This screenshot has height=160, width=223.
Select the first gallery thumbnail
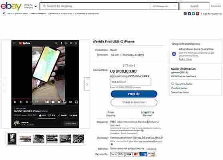point(12,139)
